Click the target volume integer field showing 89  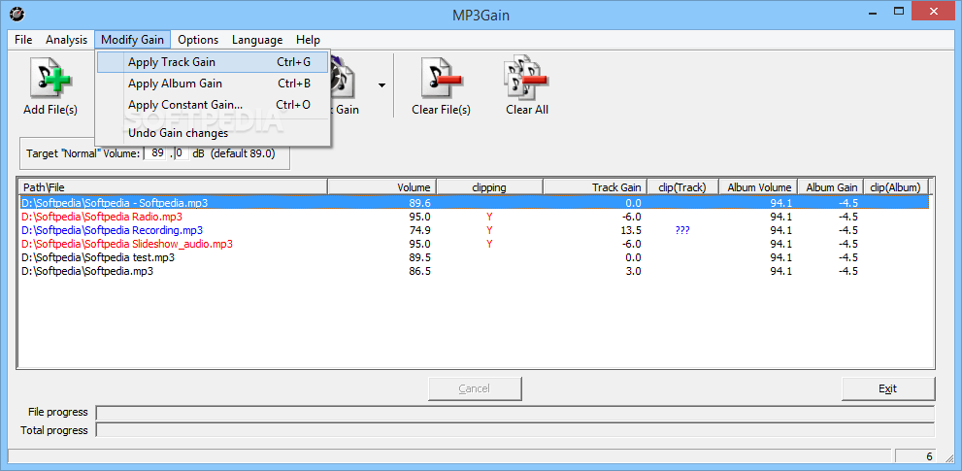[156, 153]
